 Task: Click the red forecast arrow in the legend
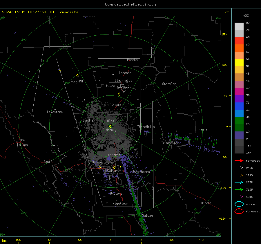(239, 160)
